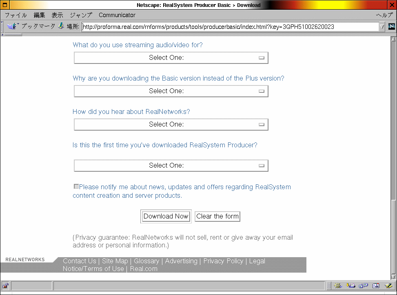Open the ファイル menu

coord(16,15)
